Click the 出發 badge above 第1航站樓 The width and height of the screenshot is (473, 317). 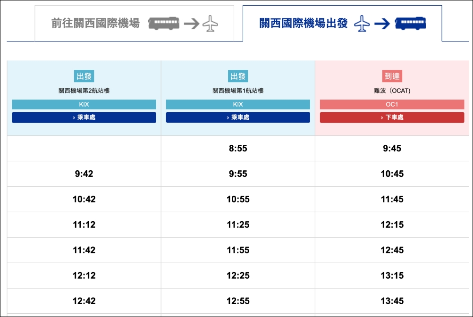pyautogui.click(x=238, y=76)
